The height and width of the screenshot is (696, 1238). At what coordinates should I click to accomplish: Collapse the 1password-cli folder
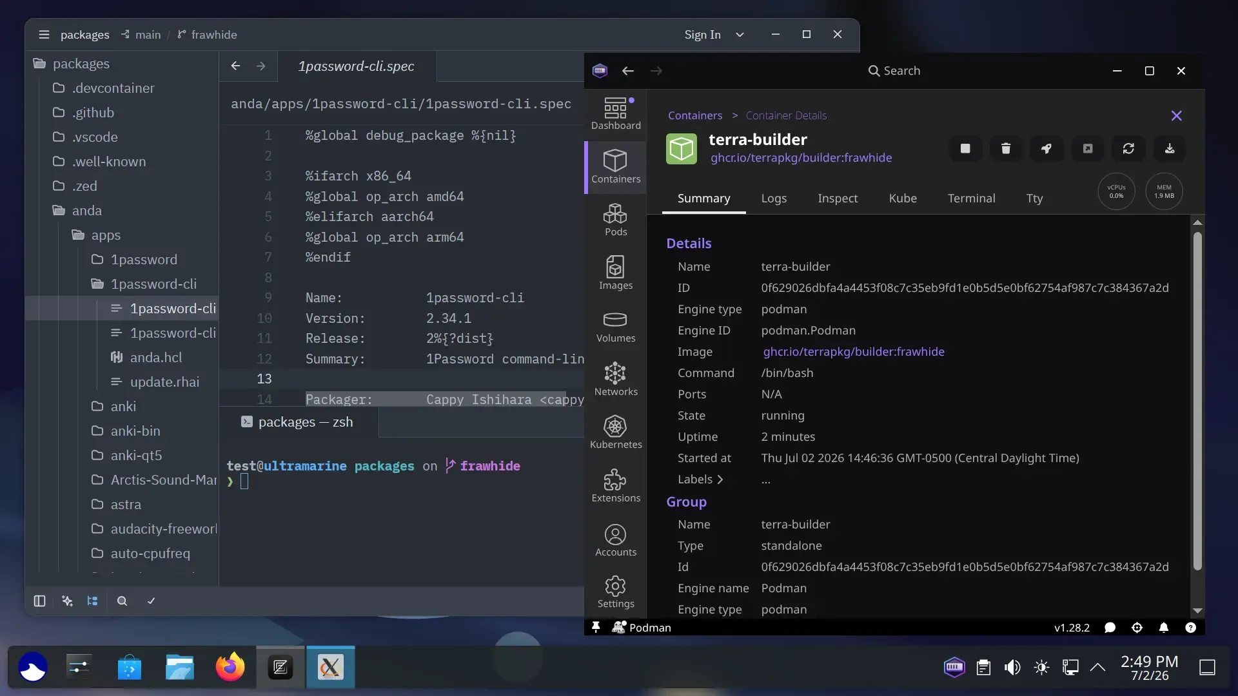pos(123,284)
